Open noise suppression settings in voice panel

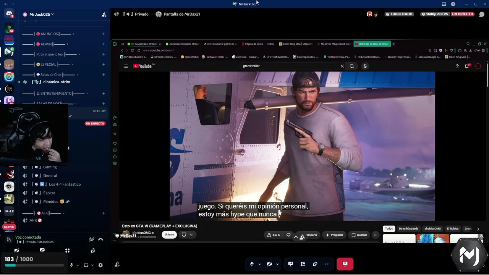click(91, 239)
